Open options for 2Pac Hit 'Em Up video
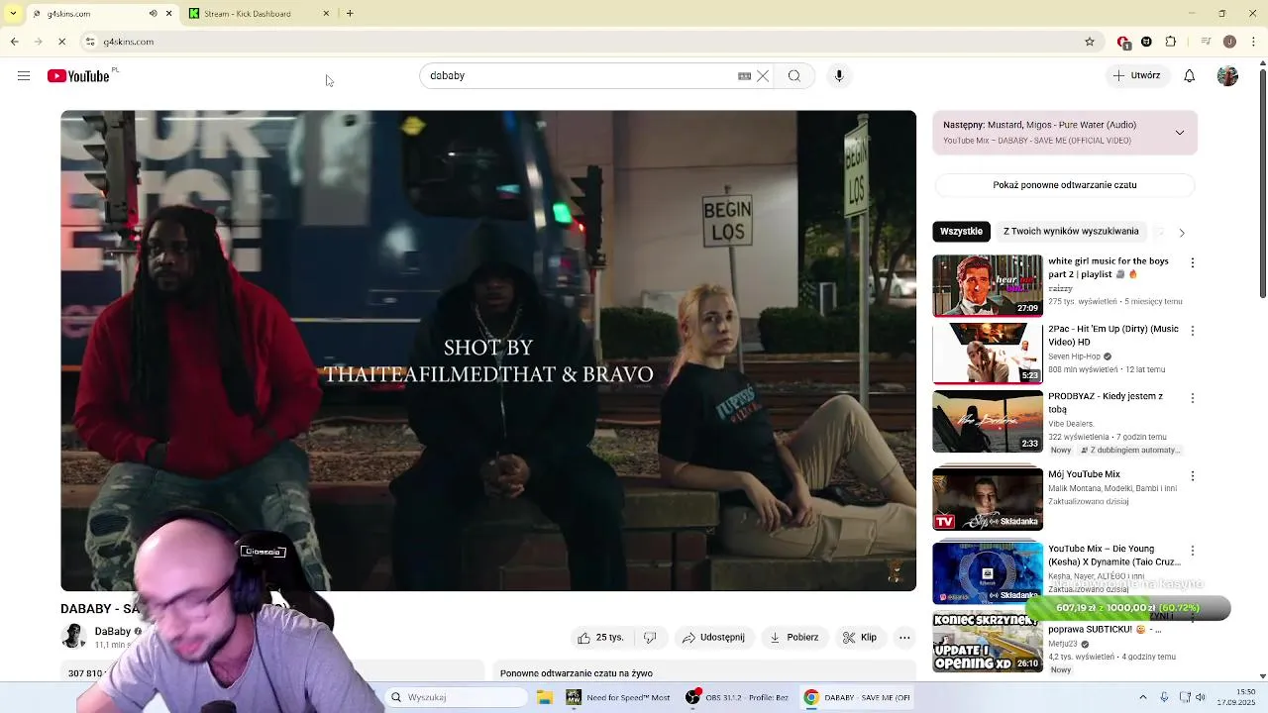Viewport: 1268px width, 713px height. pos(1192,331)
